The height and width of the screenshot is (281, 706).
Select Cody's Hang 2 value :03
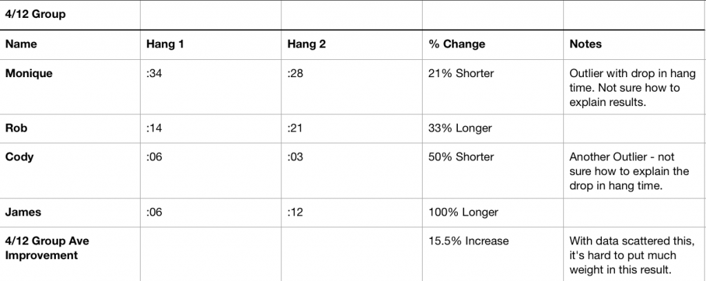pos(296,156)
